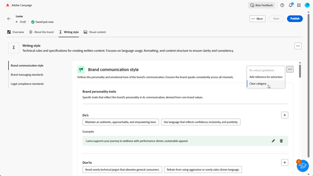Open the learning graduation cap widget

pyautogui.click(x=303, y=166)
